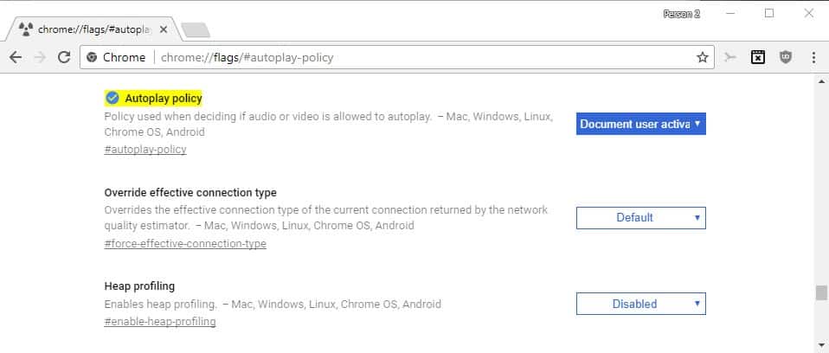This screenshot has height=353, width=829.
Task: Open the #force-effective-connection-type link
Action: pos(185,244)
